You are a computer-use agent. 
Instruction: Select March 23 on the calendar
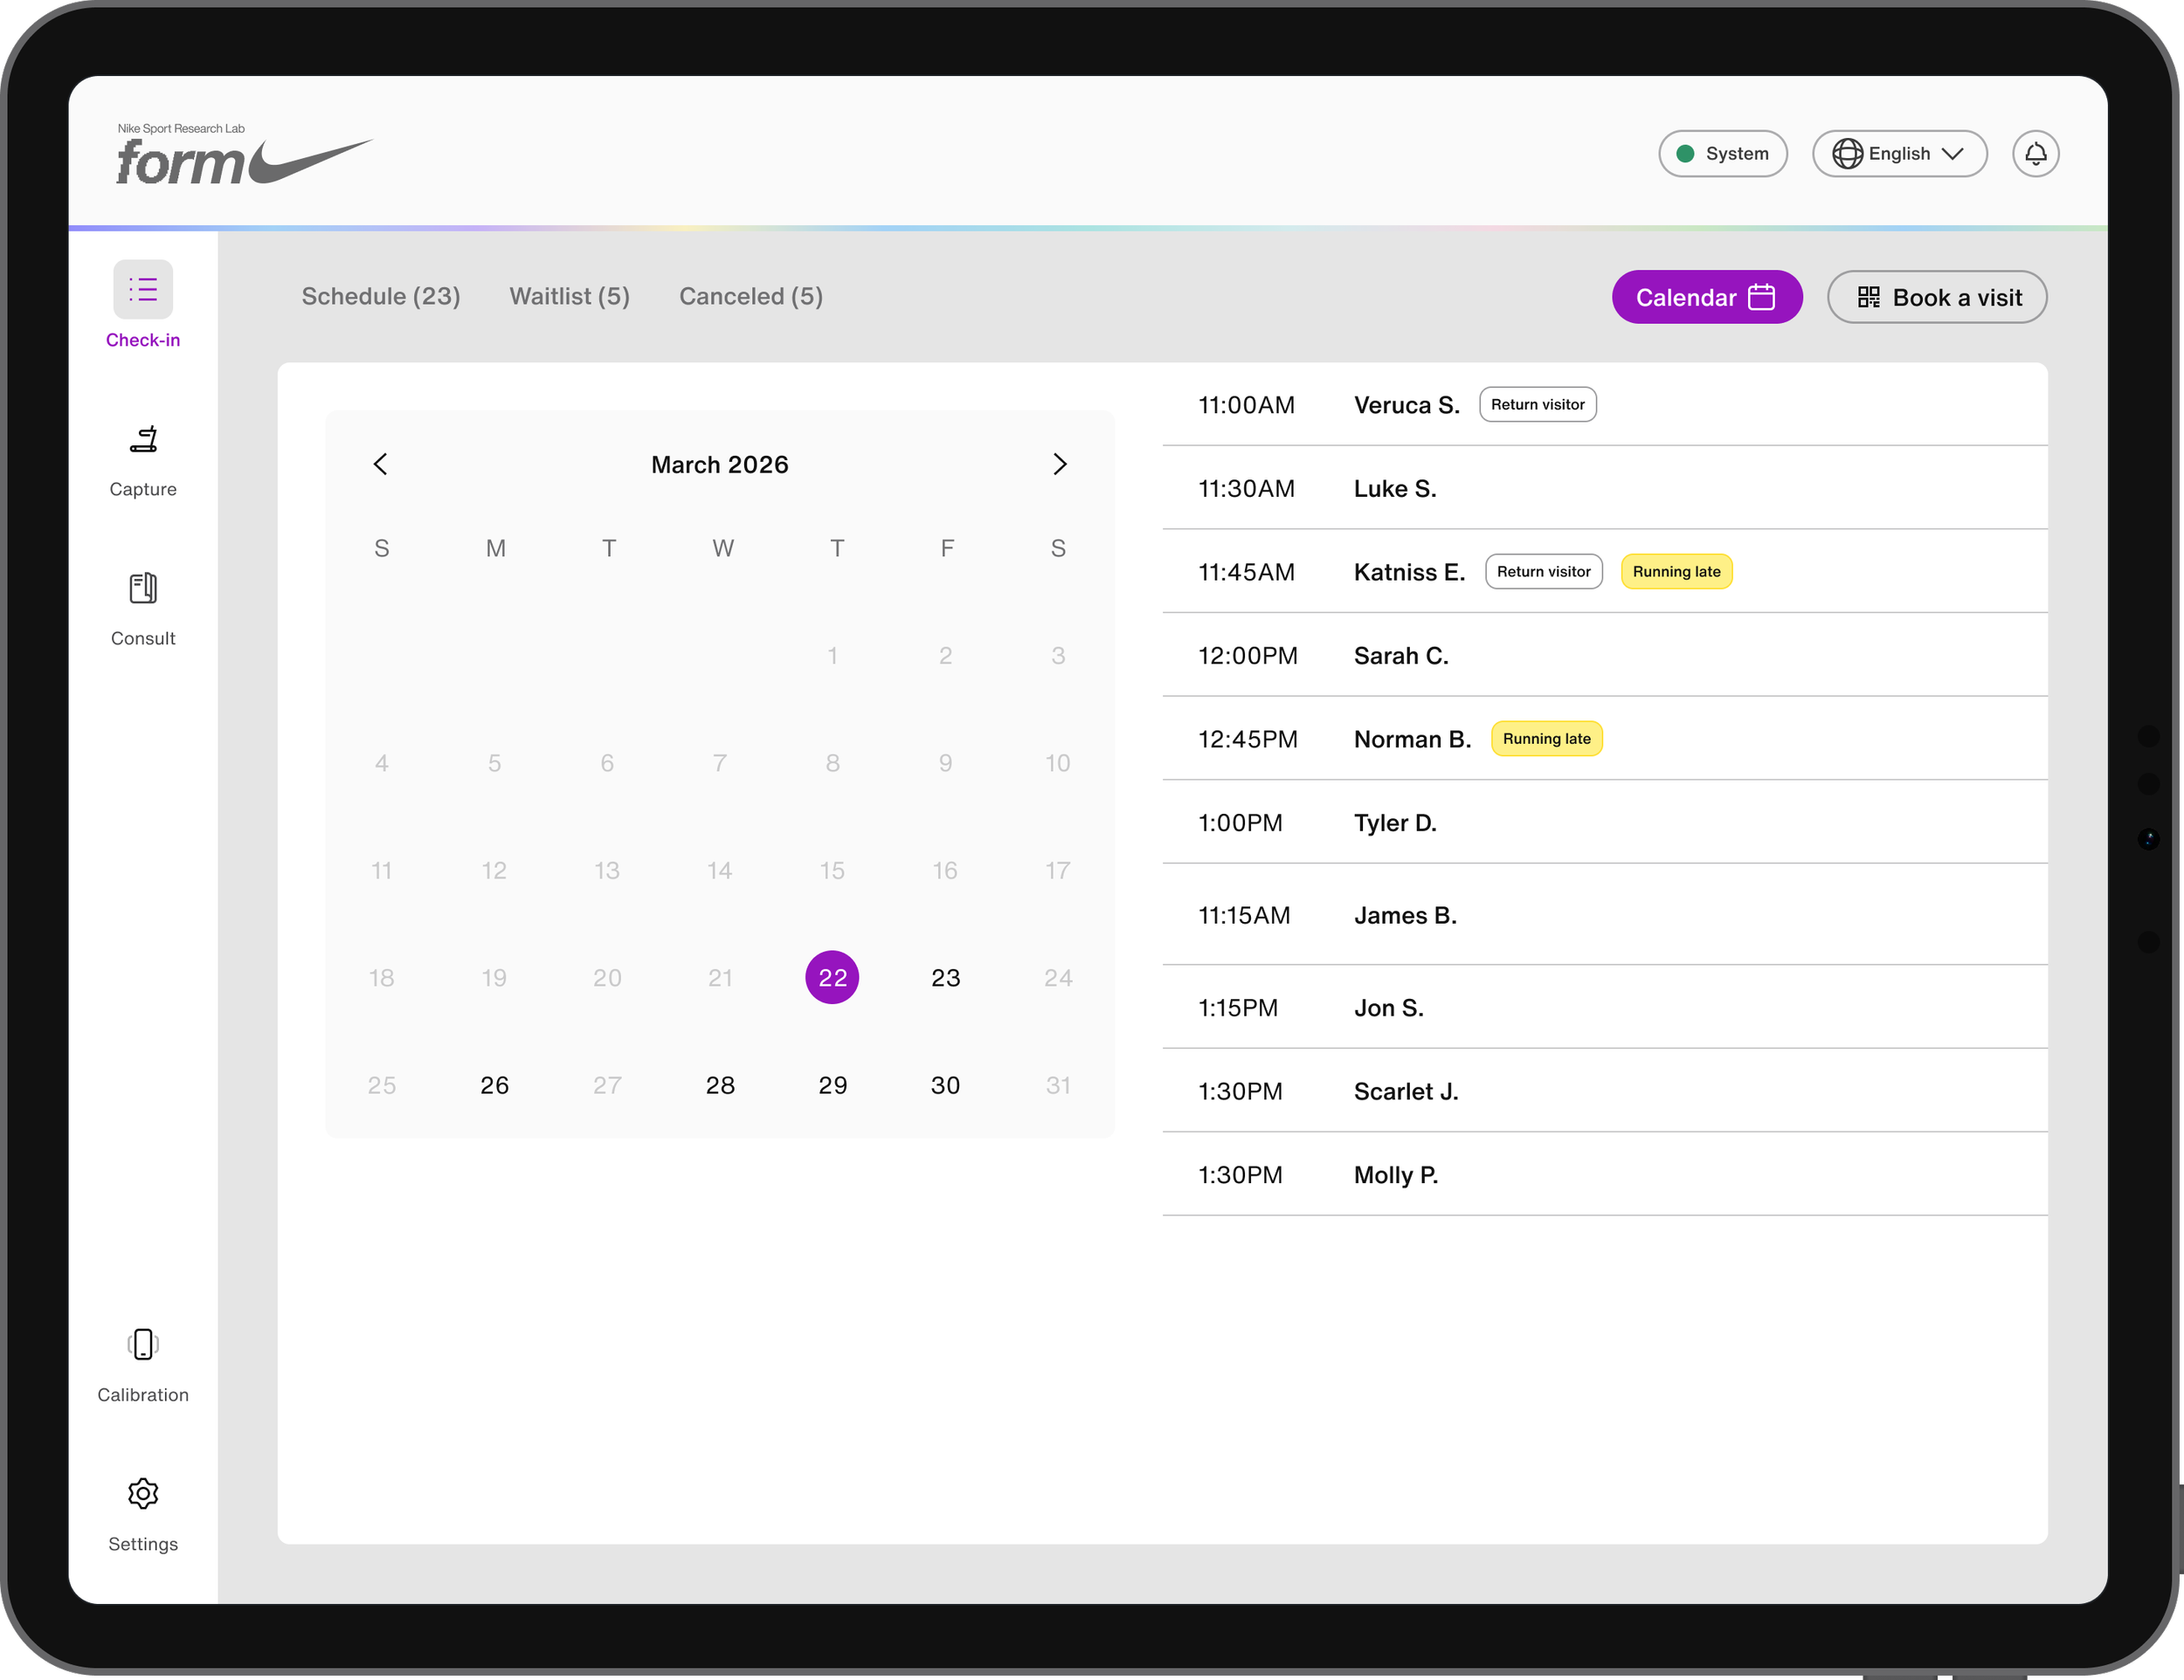[945, 977]
